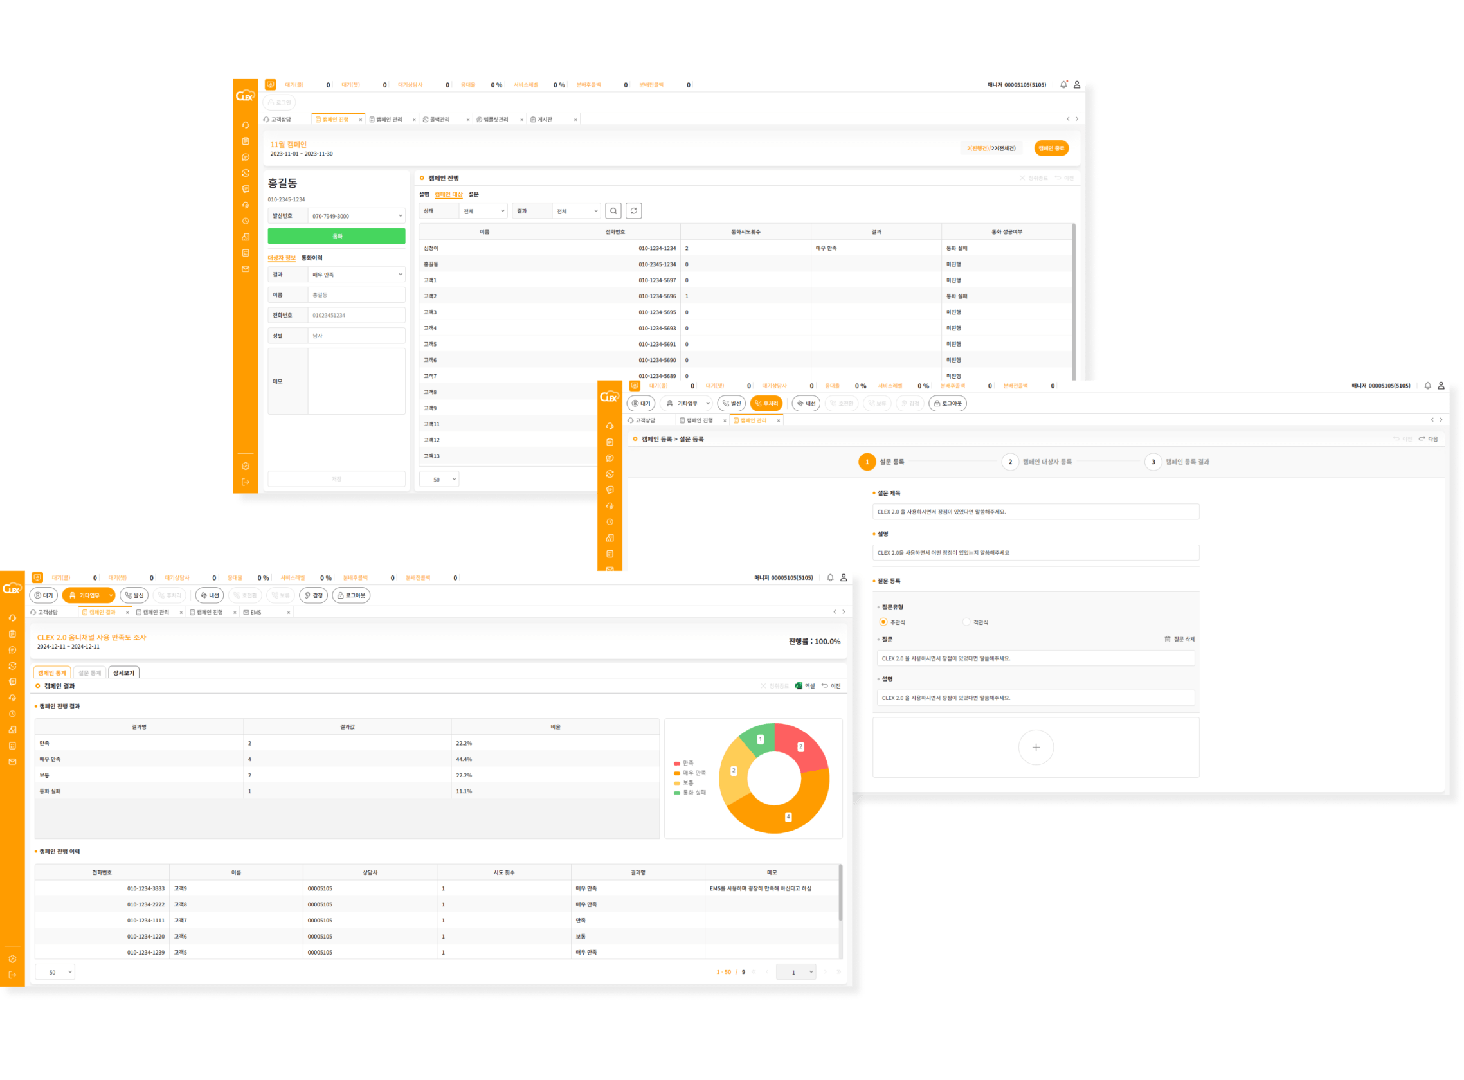Export results with the 엑셀 Excel icon

click(799, 686)
